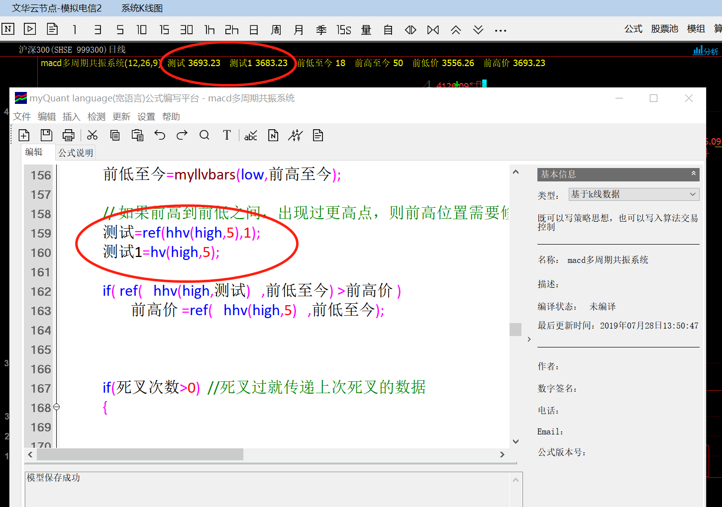Switch to the 公式说明 tab

[76, 153]
